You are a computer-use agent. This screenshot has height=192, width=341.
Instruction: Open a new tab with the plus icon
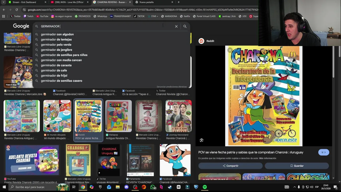(178, 2)
